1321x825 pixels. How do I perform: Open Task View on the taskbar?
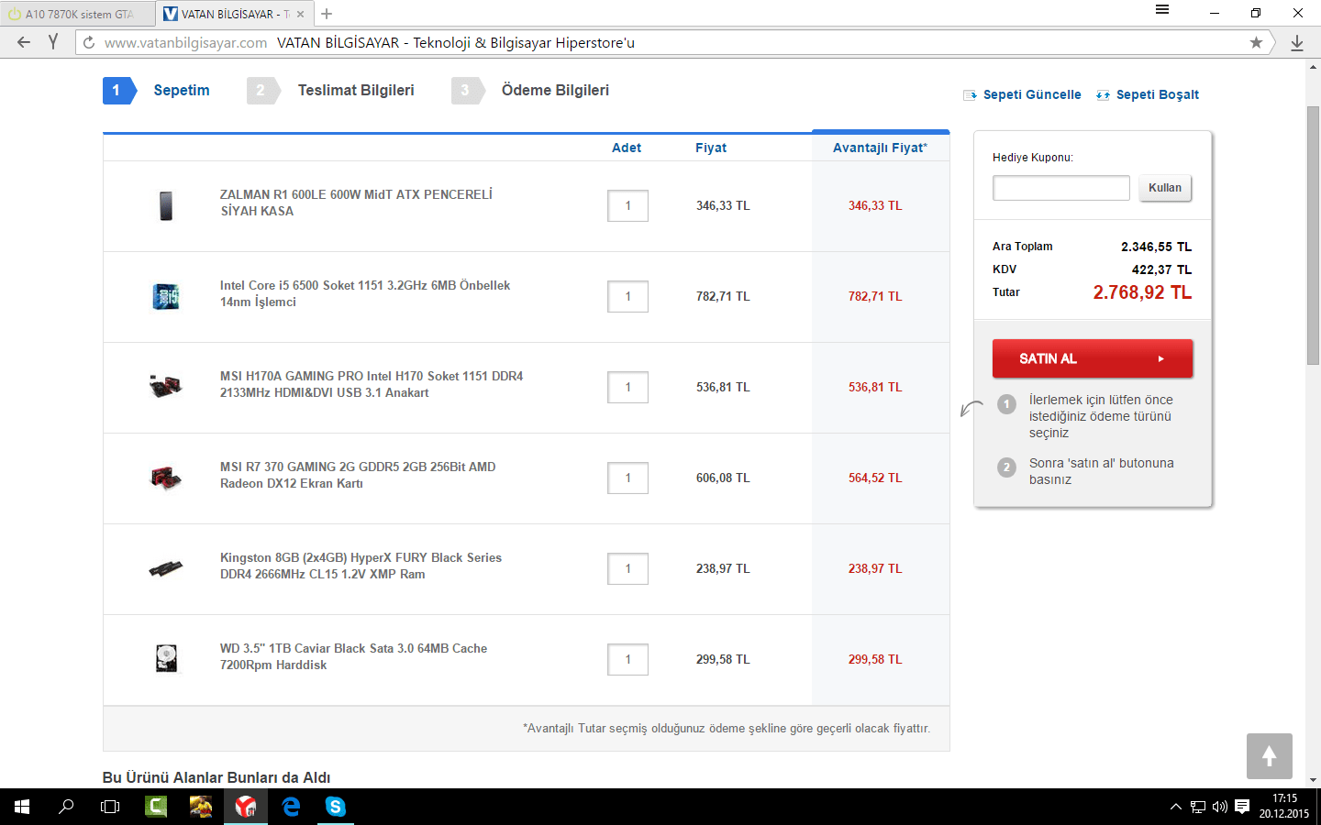(x=110, y=807)
